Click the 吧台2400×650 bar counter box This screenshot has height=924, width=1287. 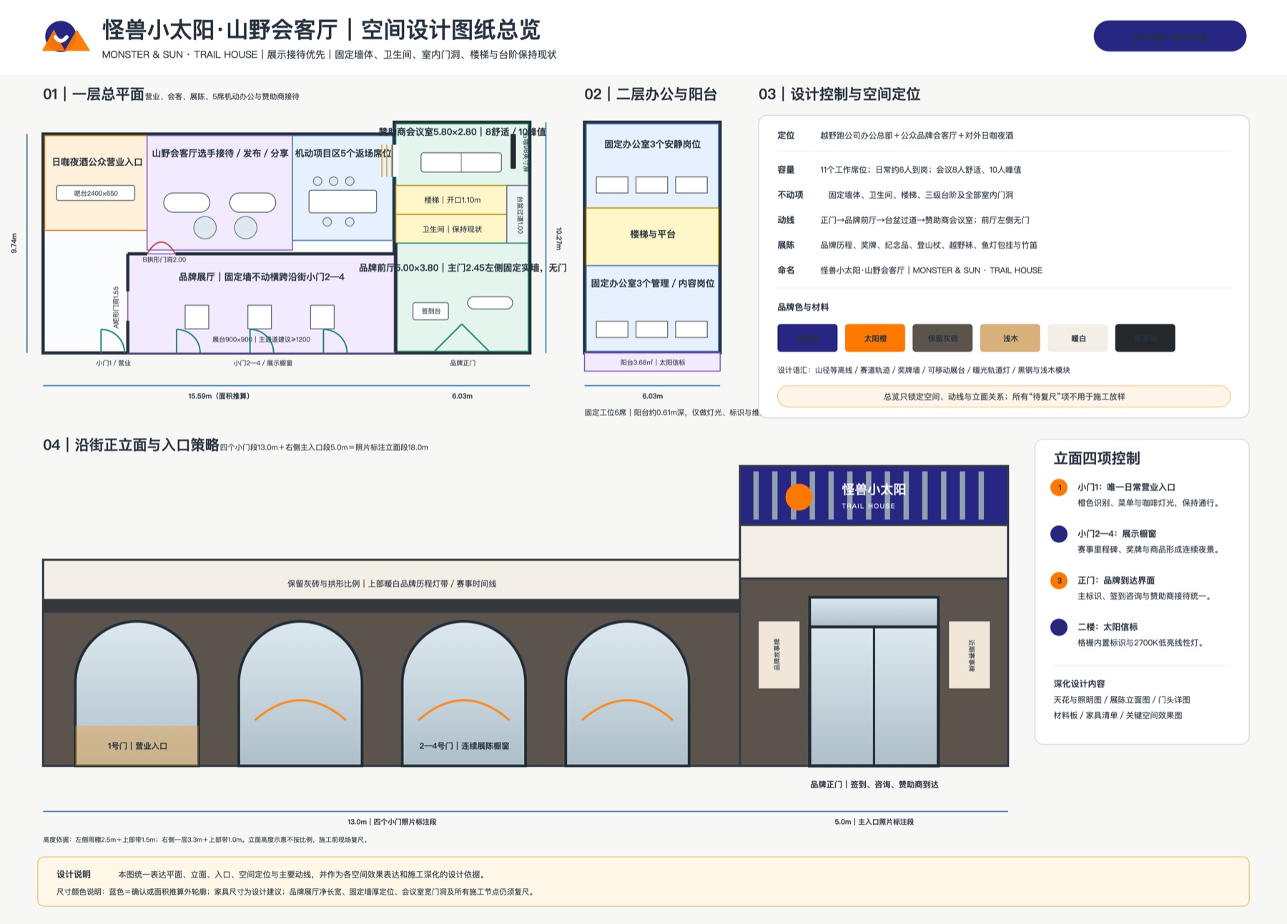click(96, 193)
